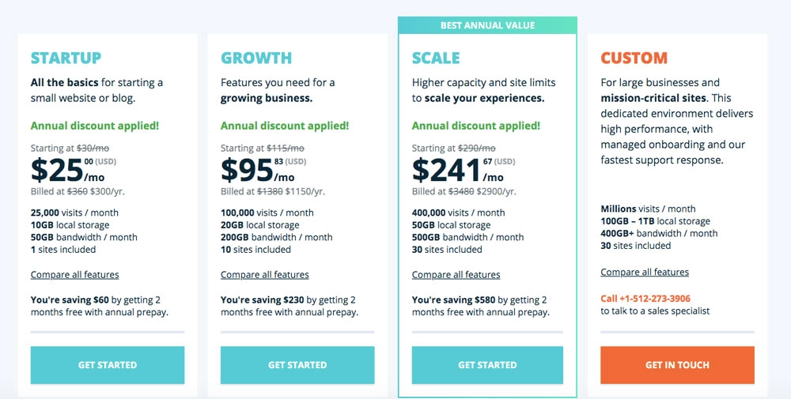The width and height of the screenshot is (791, 399).
Task: Select the CUSTOM plan heading
Action: click(x=634, y=58)
